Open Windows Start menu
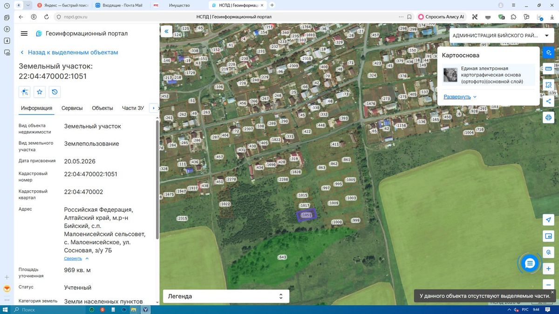This screenshot has height=314, width=559. tap(6, 309)
